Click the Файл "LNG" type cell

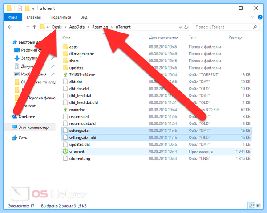click(199, 159)
